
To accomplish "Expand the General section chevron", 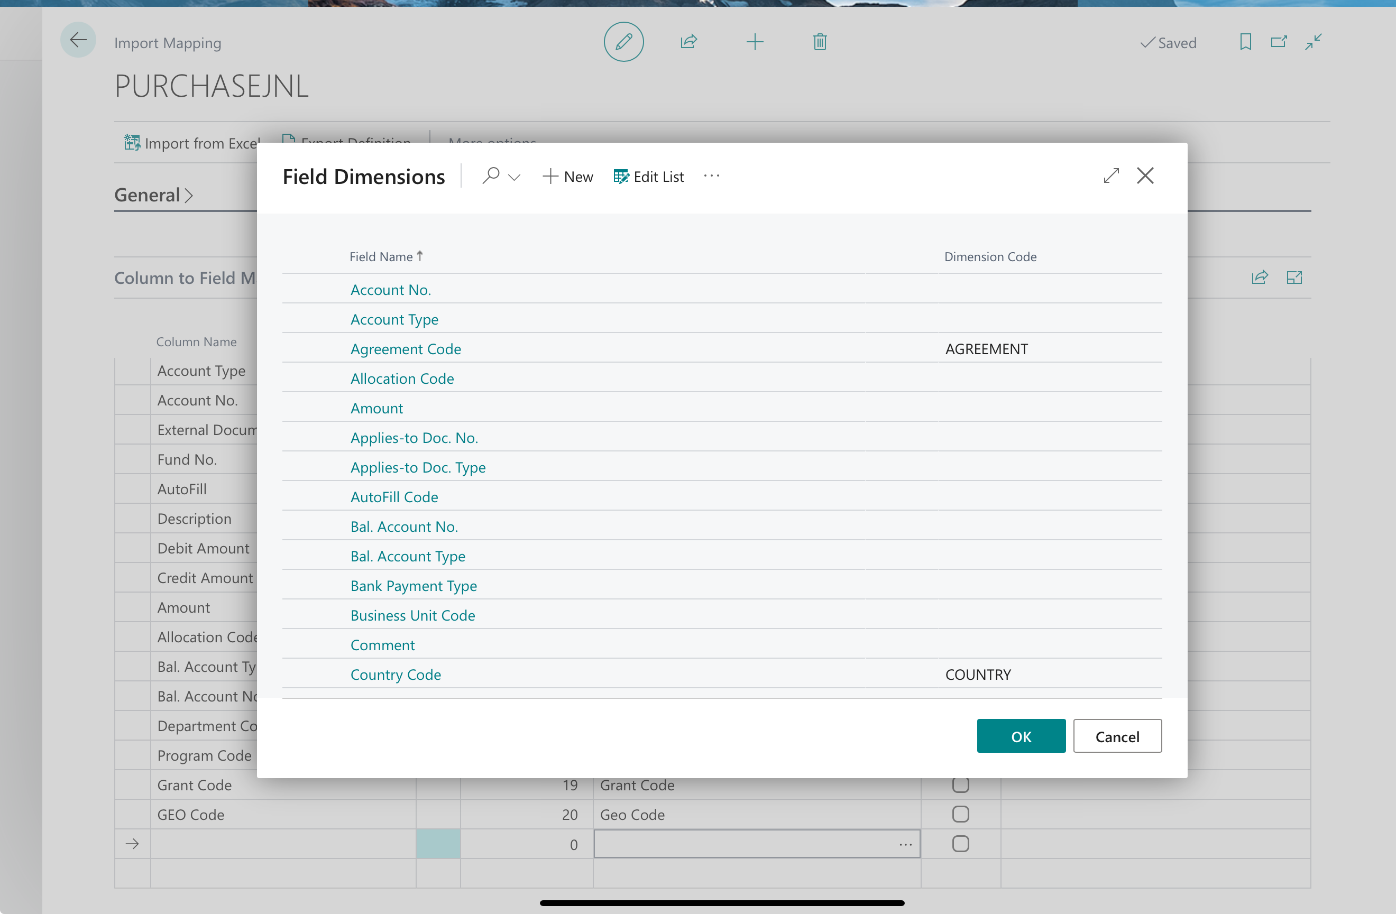I will (188, 195).
